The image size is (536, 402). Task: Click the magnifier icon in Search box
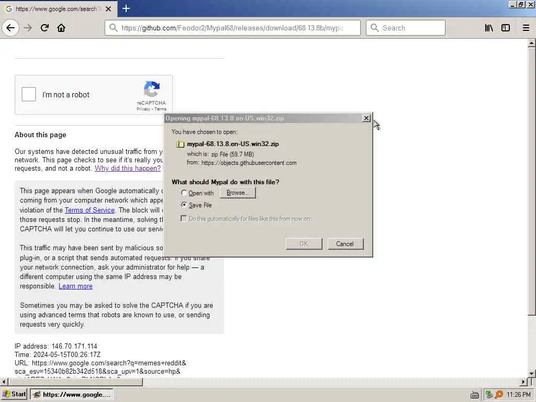374,28
